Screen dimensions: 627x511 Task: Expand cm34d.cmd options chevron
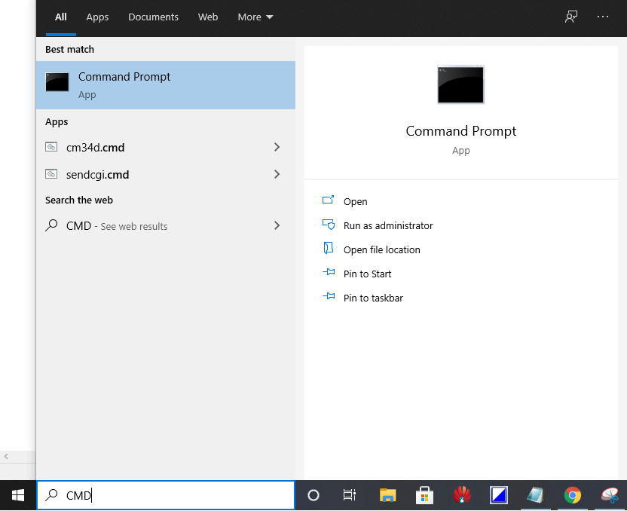click(x=277, y=147)
